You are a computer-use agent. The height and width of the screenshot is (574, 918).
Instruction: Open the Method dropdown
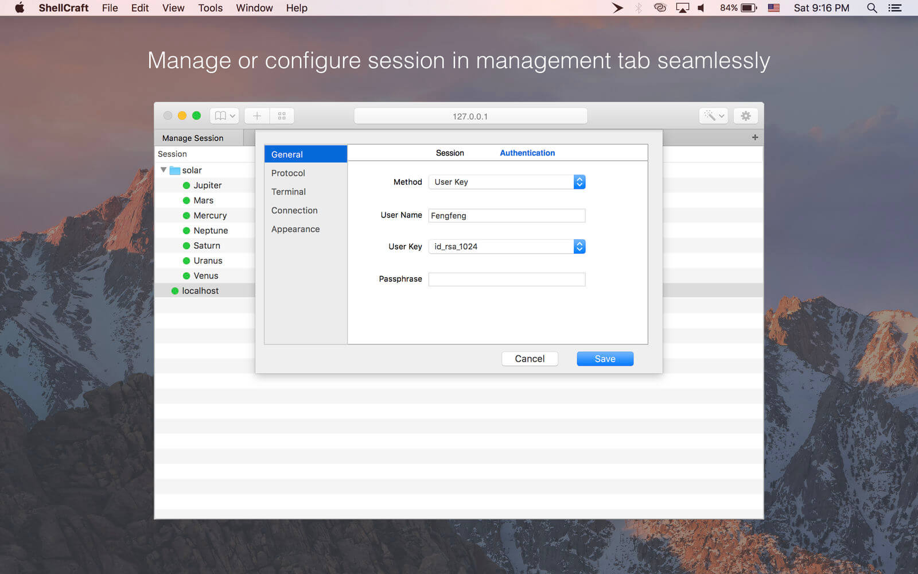click(507, 182)
